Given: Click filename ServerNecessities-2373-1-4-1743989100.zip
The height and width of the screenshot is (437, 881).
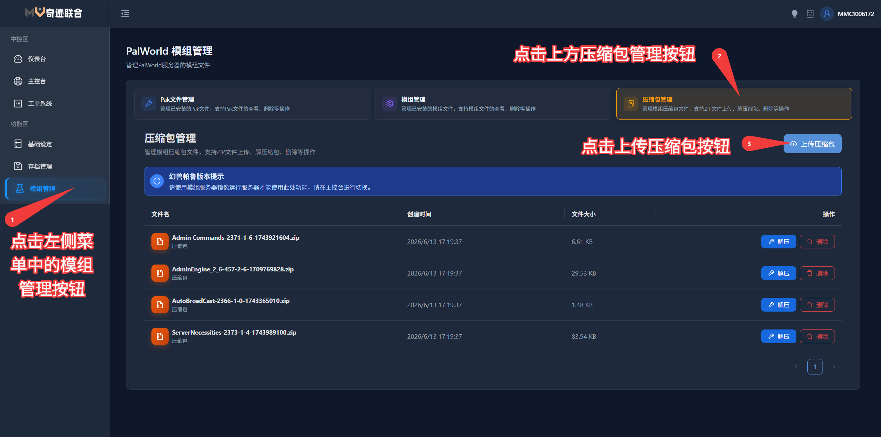Looking at the screenshot, I should pos(234,332).
